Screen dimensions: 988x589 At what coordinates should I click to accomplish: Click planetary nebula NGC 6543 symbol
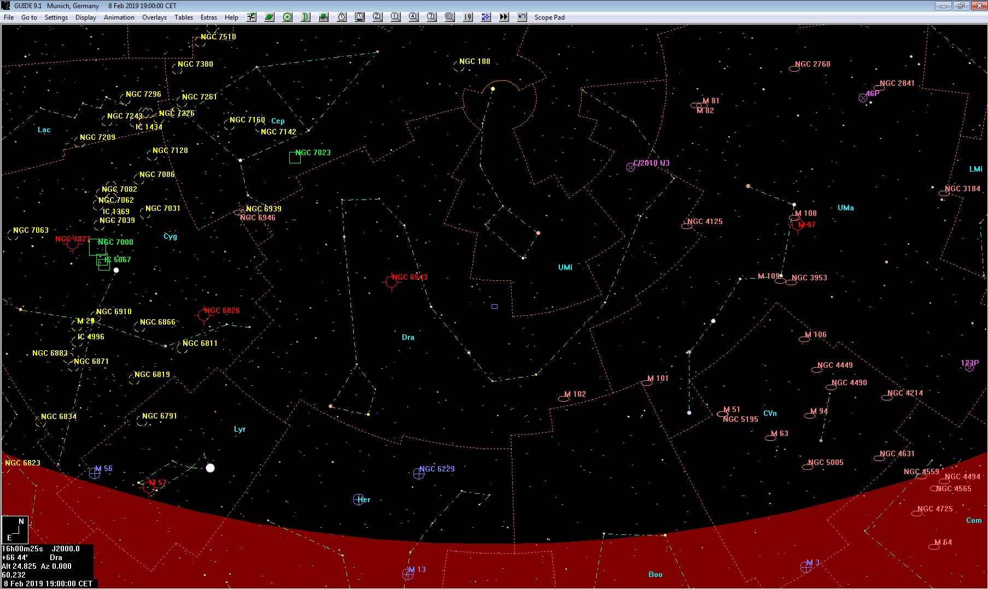(x=391, y=282)
